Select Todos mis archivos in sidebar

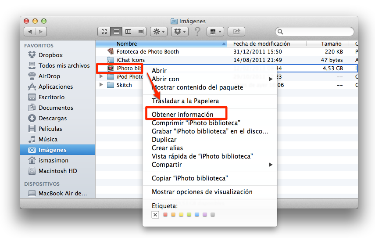click(64, 65)
